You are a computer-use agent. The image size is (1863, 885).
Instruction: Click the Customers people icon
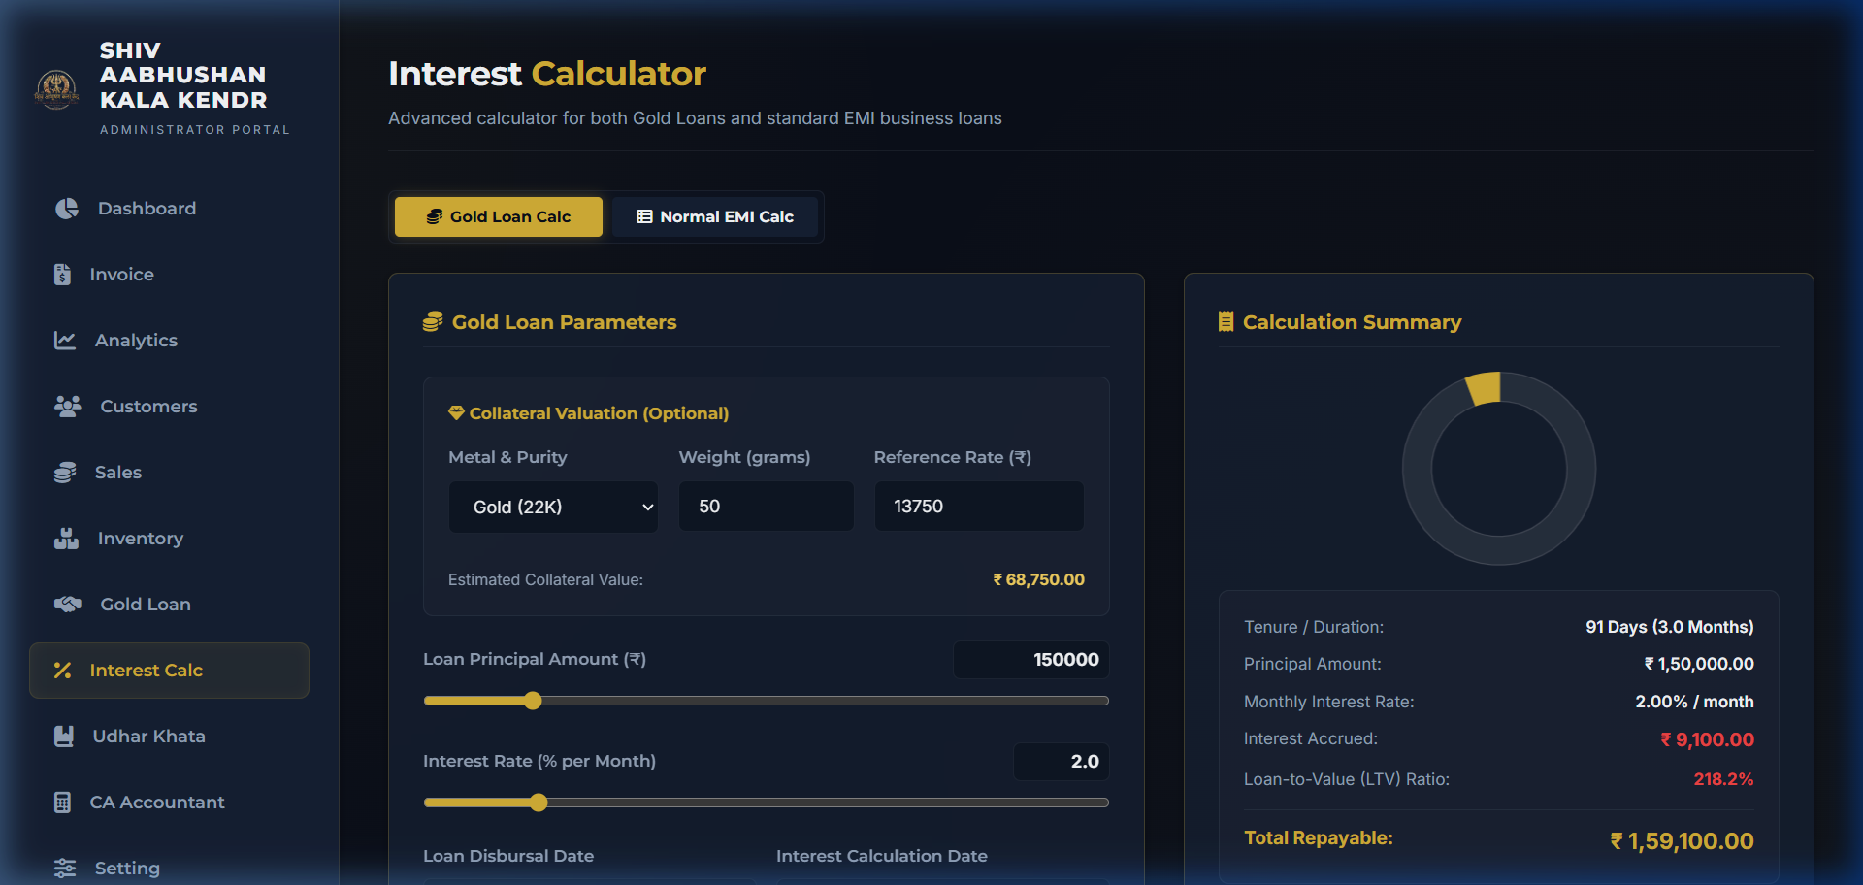click(68, 407)
